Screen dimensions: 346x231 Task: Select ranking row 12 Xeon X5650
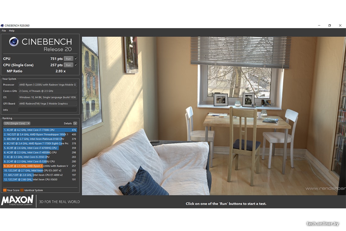(40, 179)
